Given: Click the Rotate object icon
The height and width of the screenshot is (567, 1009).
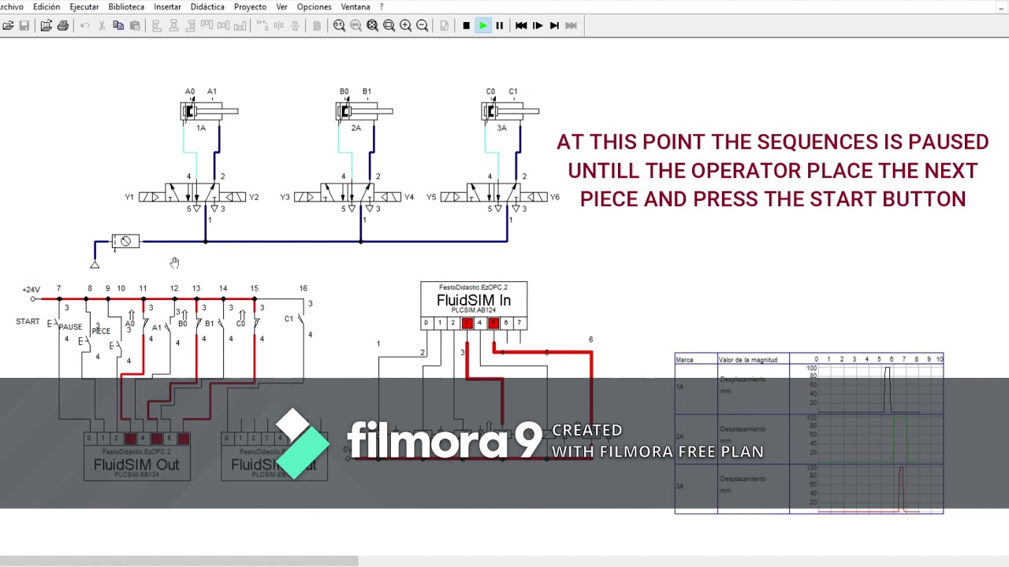Looking at the screenshot, I should tap(262, 26).
